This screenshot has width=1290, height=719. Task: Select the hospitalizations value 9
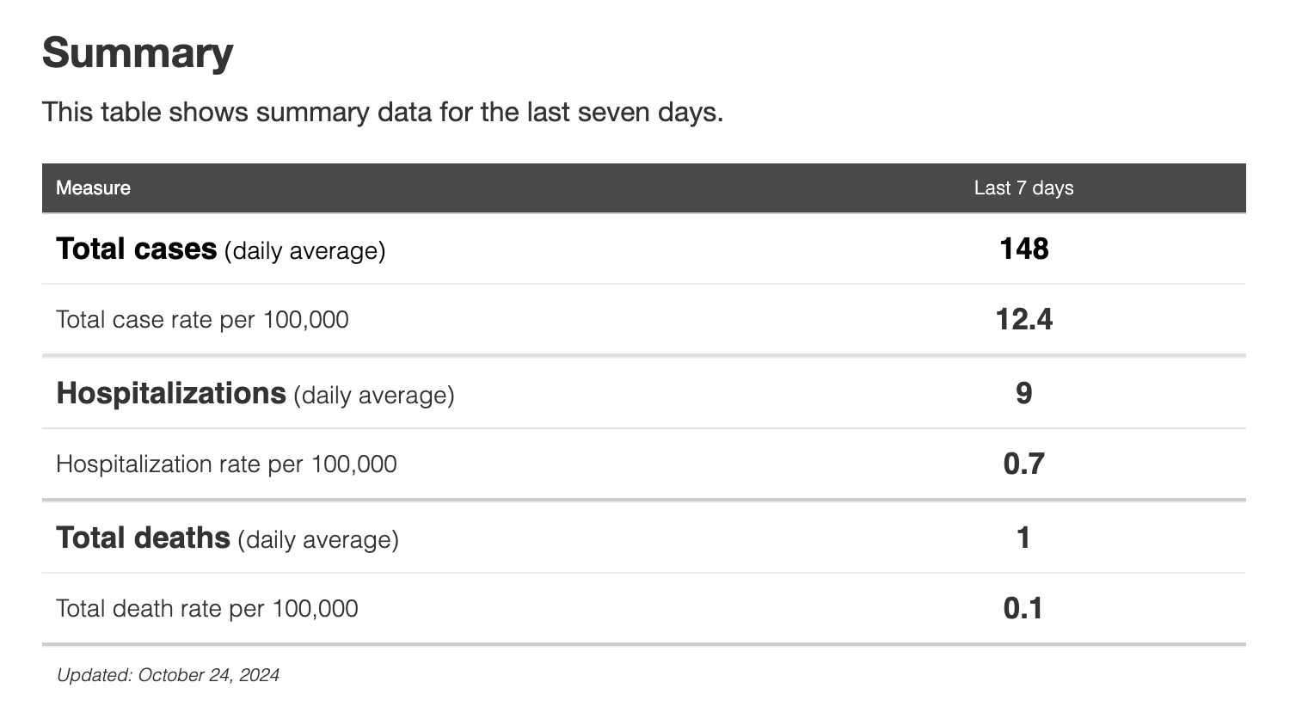tap(1023, 393)
